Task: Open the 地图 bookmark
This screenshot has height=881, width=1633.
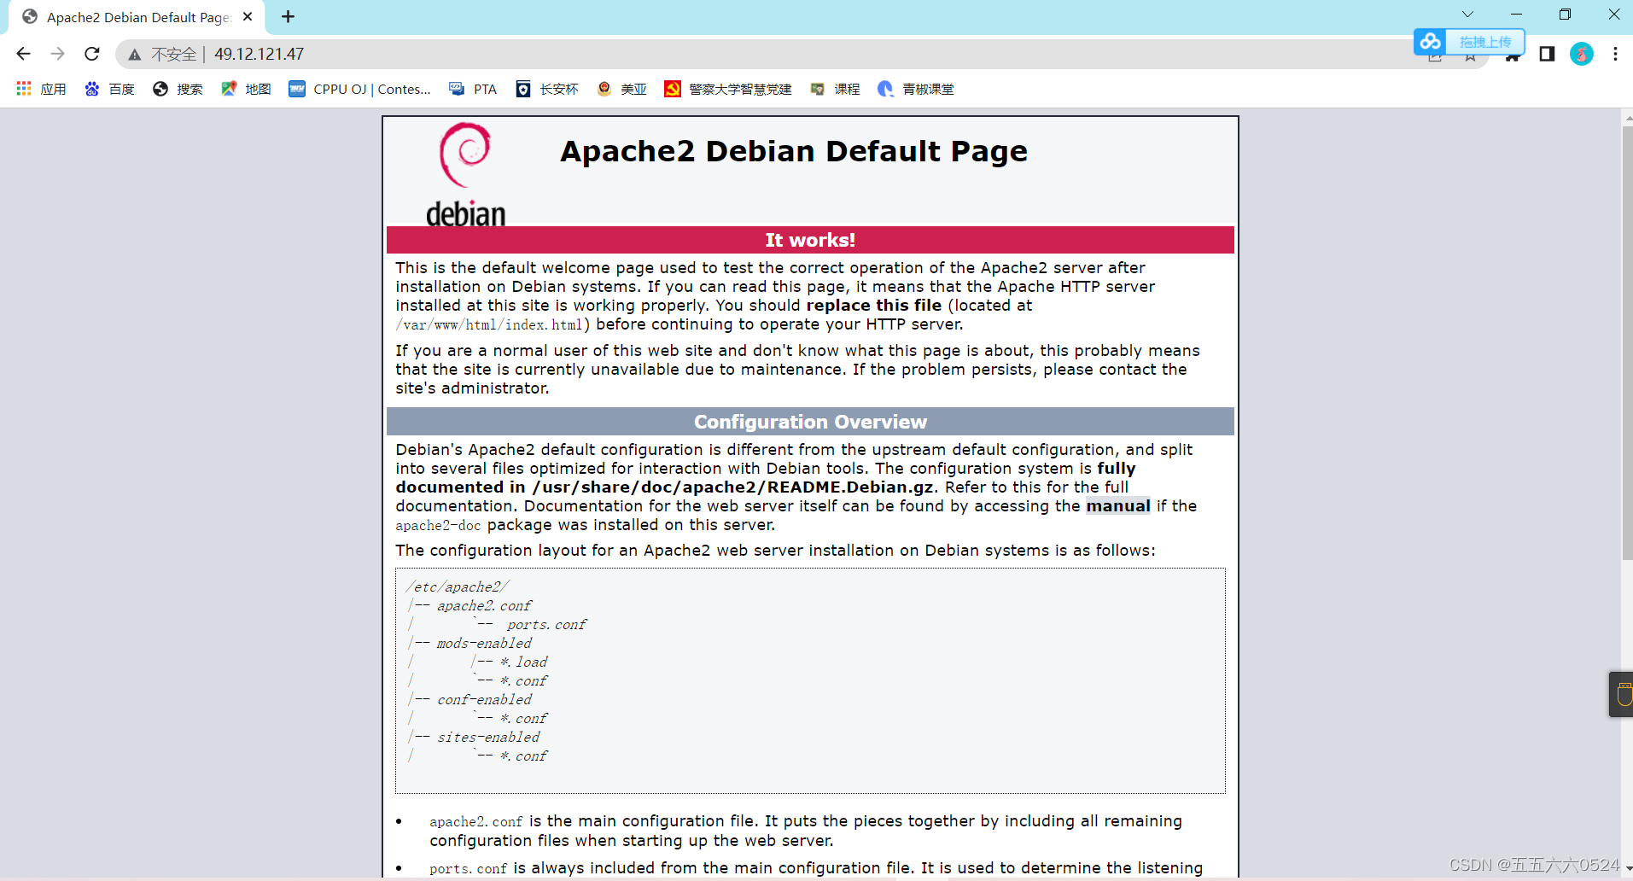Action: 246,89
